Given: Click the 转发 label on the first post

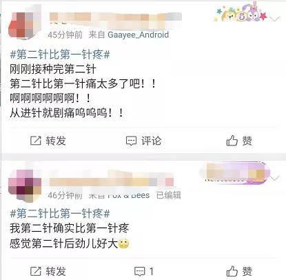Looking at the screenshot, I should point(56,141).
